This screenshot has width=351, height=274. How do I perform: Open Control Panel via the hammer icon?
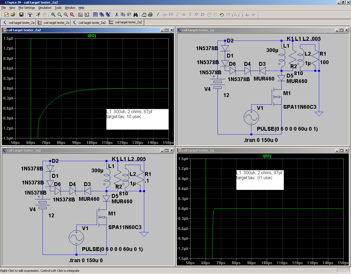pyautogui.click(x=30, y=15)
